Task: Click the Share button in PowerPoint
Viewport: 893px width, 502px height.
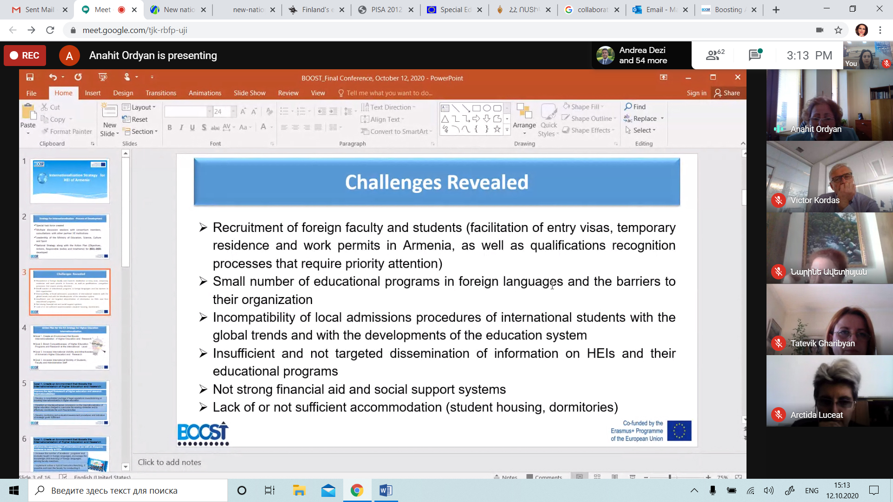Action: [727, 93]
